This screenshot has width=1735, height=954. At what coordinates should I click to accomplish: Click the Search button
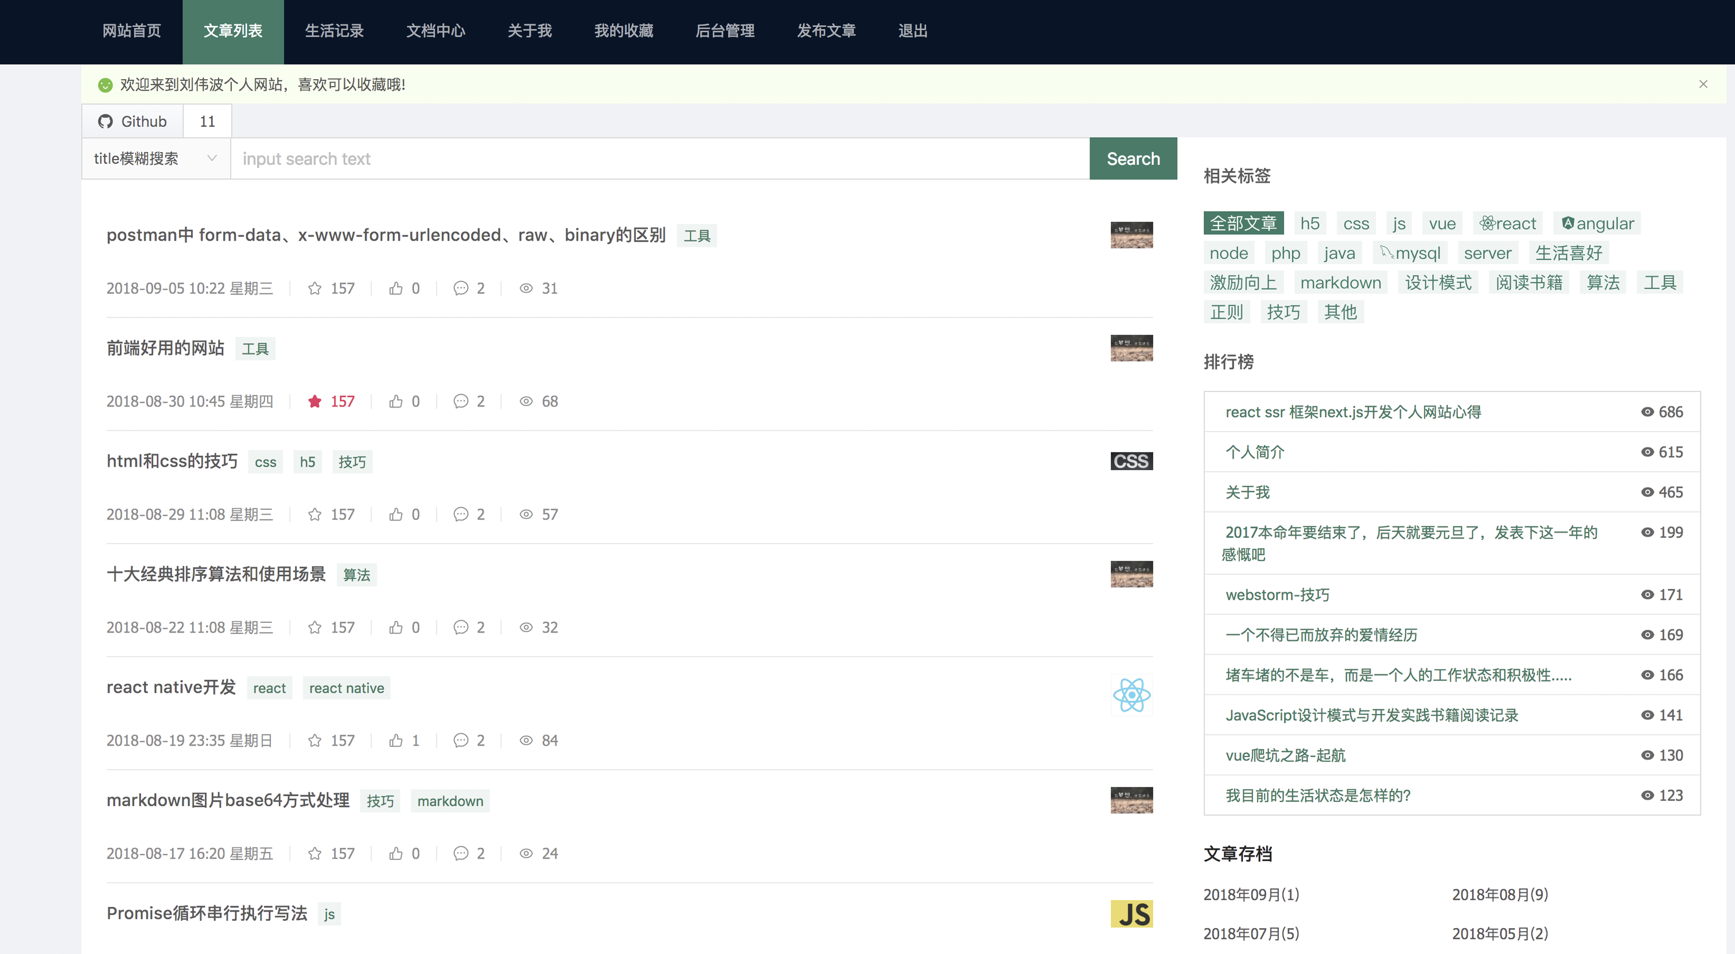tap(1133, 158)
